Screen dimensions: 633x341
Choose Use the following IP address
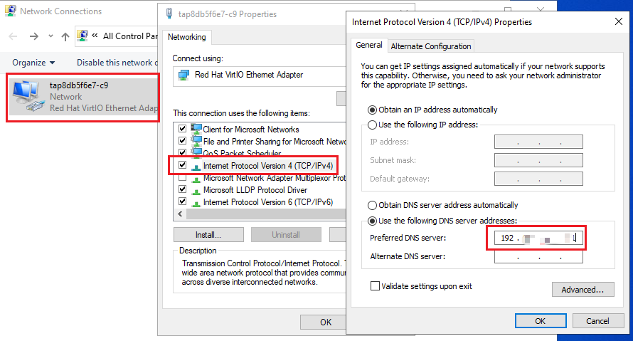click(372, 125)
